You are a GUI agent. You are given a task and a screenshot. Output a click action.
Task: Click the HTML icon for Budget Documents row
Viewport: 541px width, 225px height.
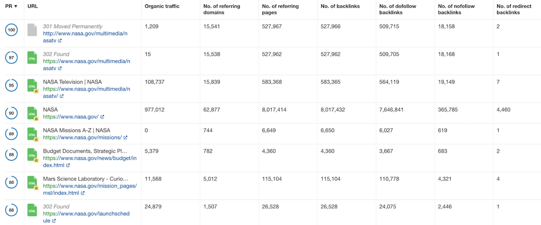pyautogui.click(x=32, y=155)
